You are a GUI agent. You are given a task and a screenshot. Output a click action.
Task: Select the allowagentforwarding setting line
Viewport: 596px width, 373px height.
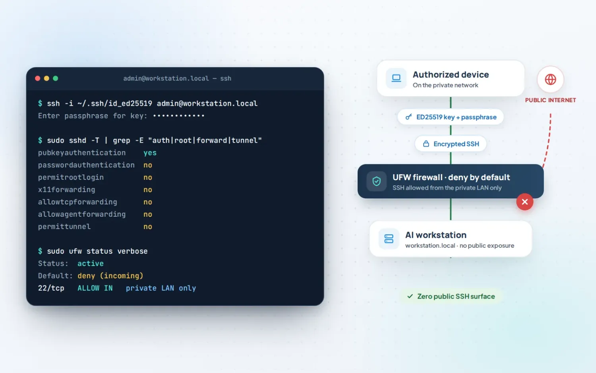pos(95,214)
